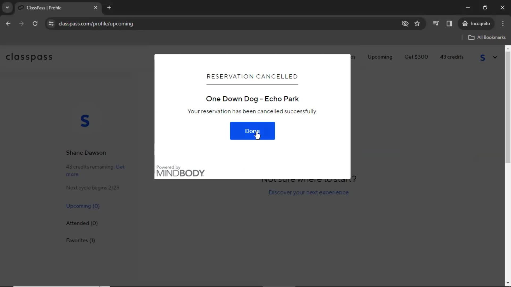Click the Get $300 referral link
511x287 pixels.
click(416, 57)
